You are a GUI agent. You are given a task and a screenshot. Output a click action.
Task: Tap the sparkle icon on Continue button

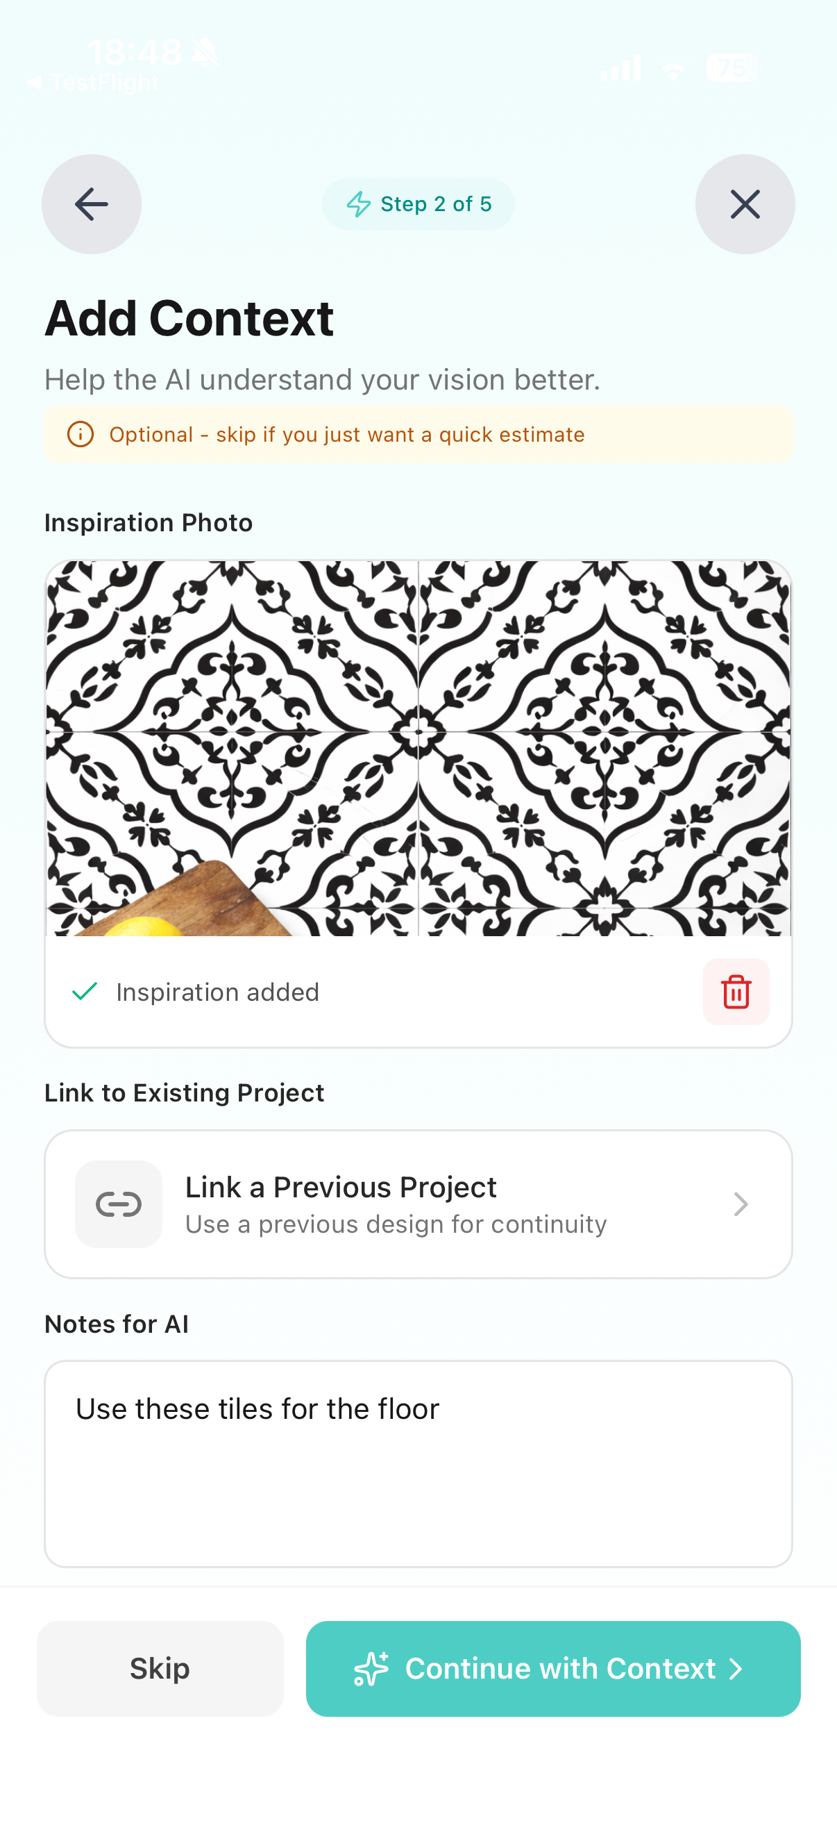pyautogui.click(x=371, y=1668)
